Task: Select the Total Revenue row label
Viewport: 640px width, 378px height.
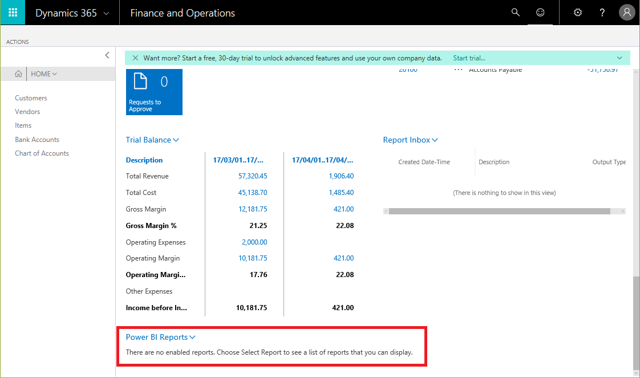Action: tap(147, 176)
